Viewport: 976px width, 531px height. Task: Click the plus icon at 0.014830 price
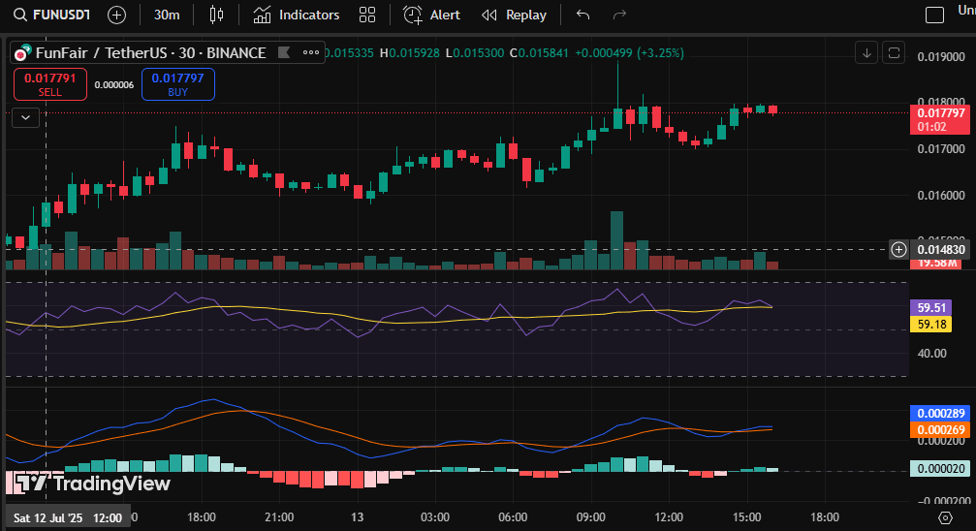tap(899, 250)
